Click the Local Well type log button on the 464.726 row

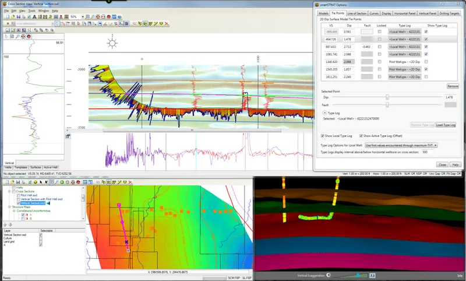coord(404,39)
